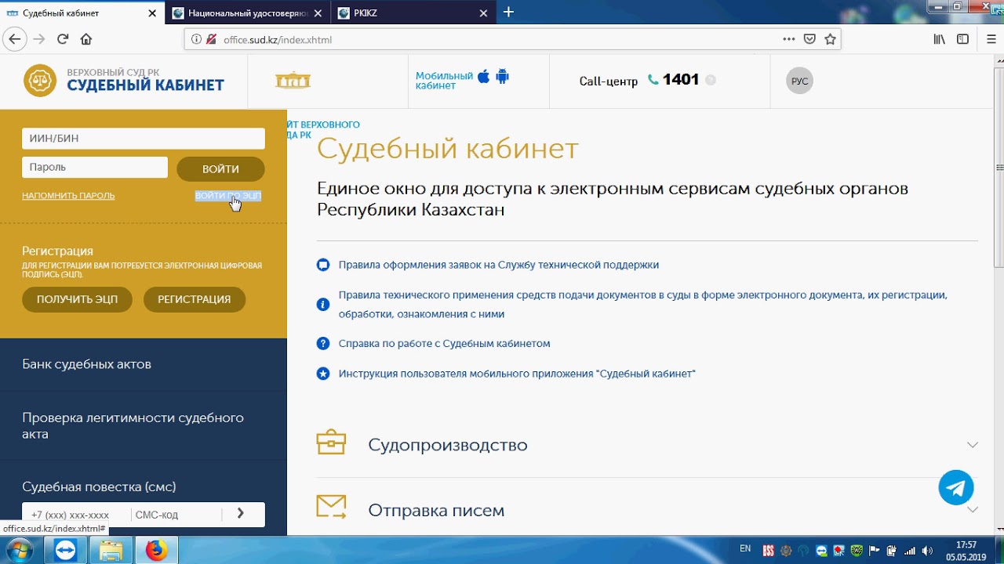Click the green phone icon by 1401
This screenshot has width=1004, height=564.
653,80
